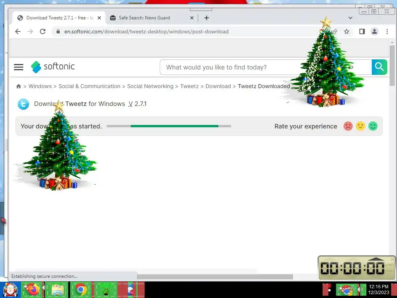The height and width of the screenshot is (298, 397).
Task: Bookmark this page with the star icon
Action: 346,31
